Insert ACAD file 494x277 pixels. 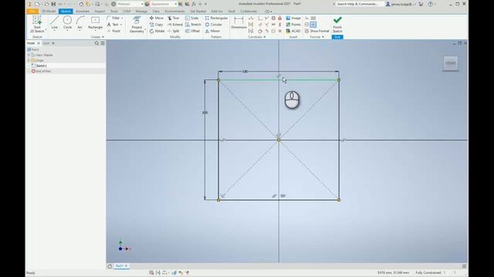tap(293, 31)
